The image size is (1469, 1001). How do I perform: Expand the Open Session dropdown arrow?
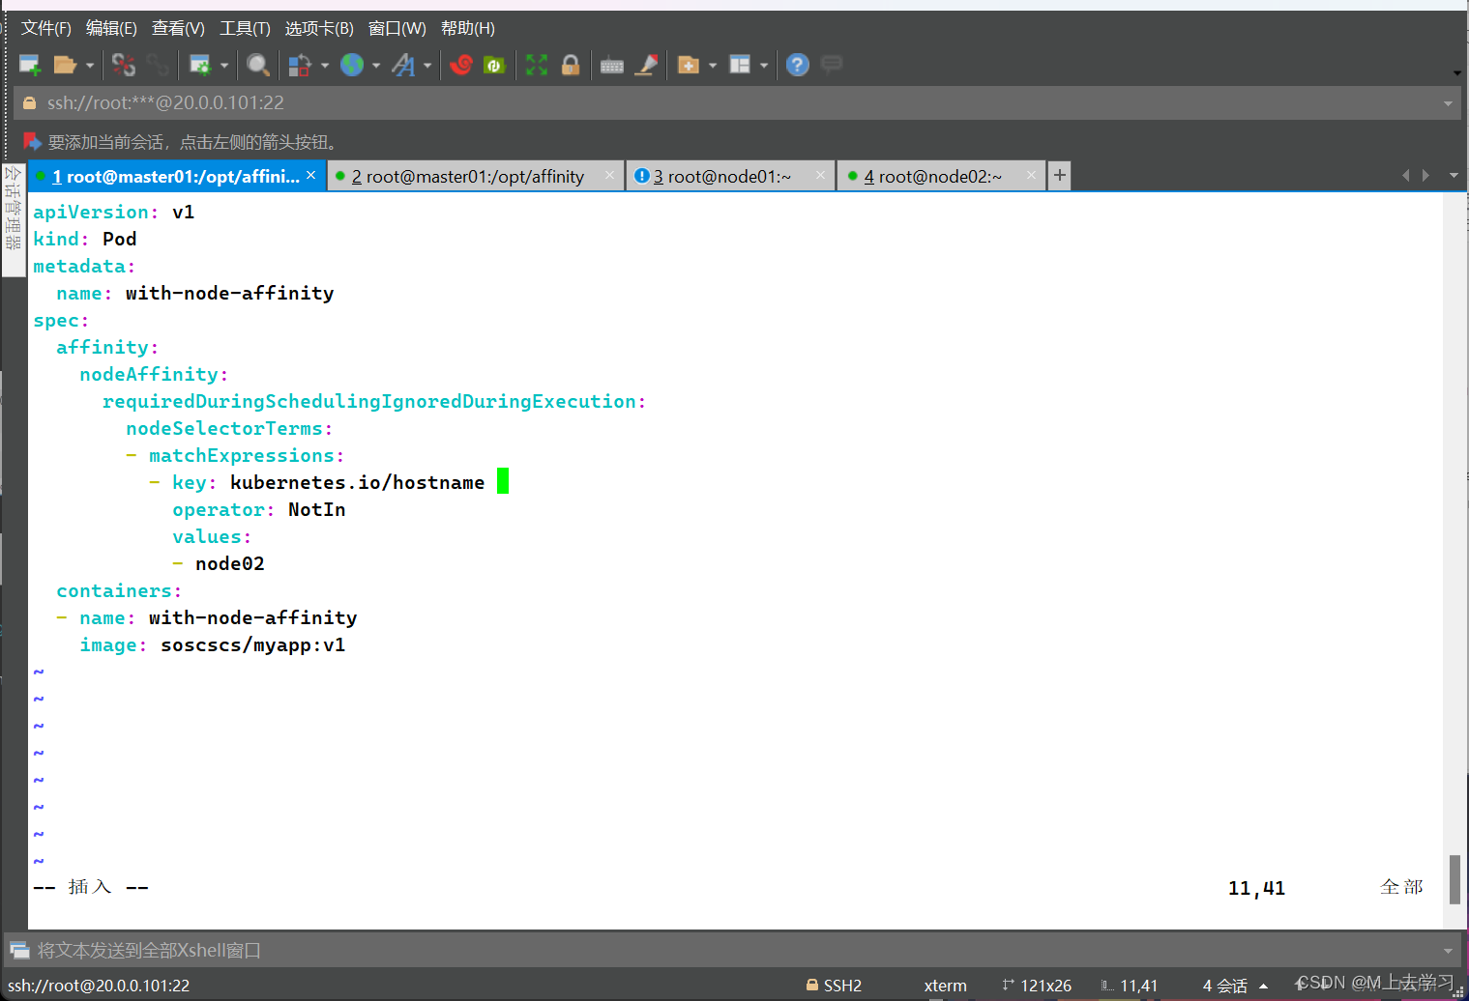90,66
